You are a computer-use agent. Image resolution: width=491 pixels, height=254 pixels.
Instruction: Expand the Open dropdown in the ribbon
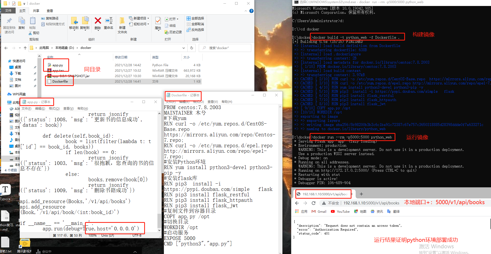(x=177, y=19)
